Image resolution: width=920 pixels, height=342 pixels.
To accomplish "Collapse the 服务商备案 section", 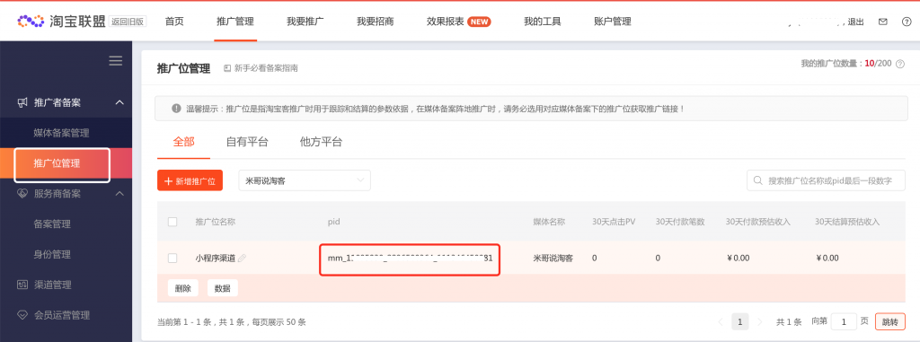I will click(119, 194).
